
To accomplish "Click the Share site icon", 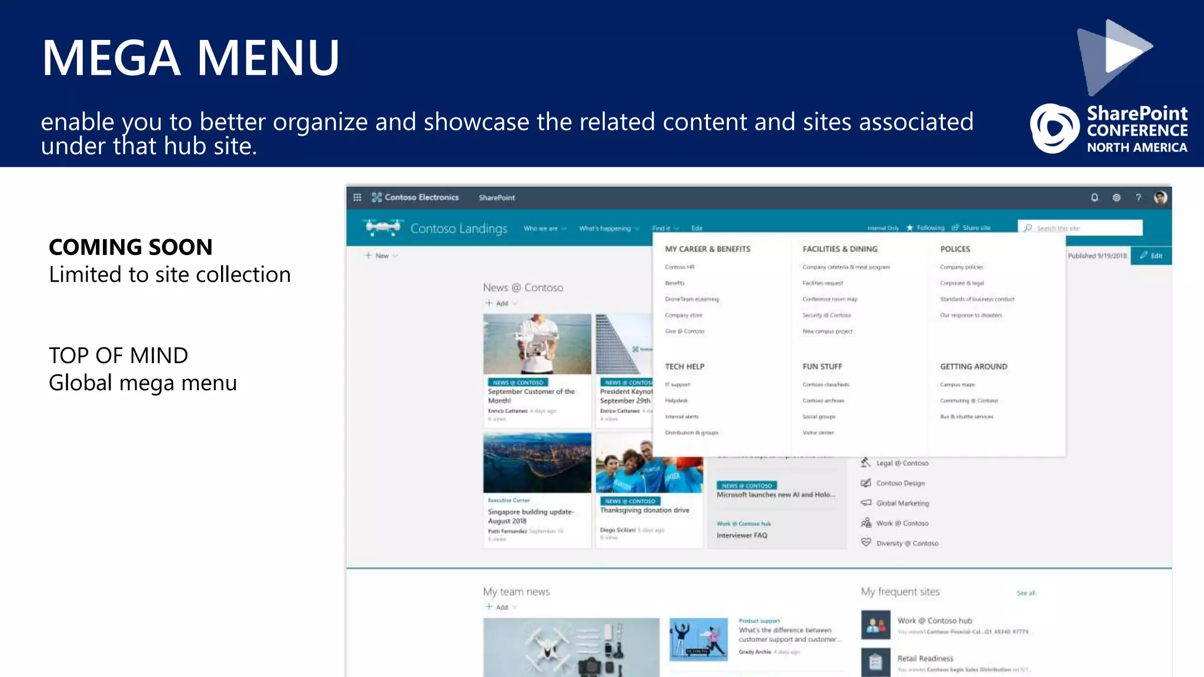I will [955, 227].
